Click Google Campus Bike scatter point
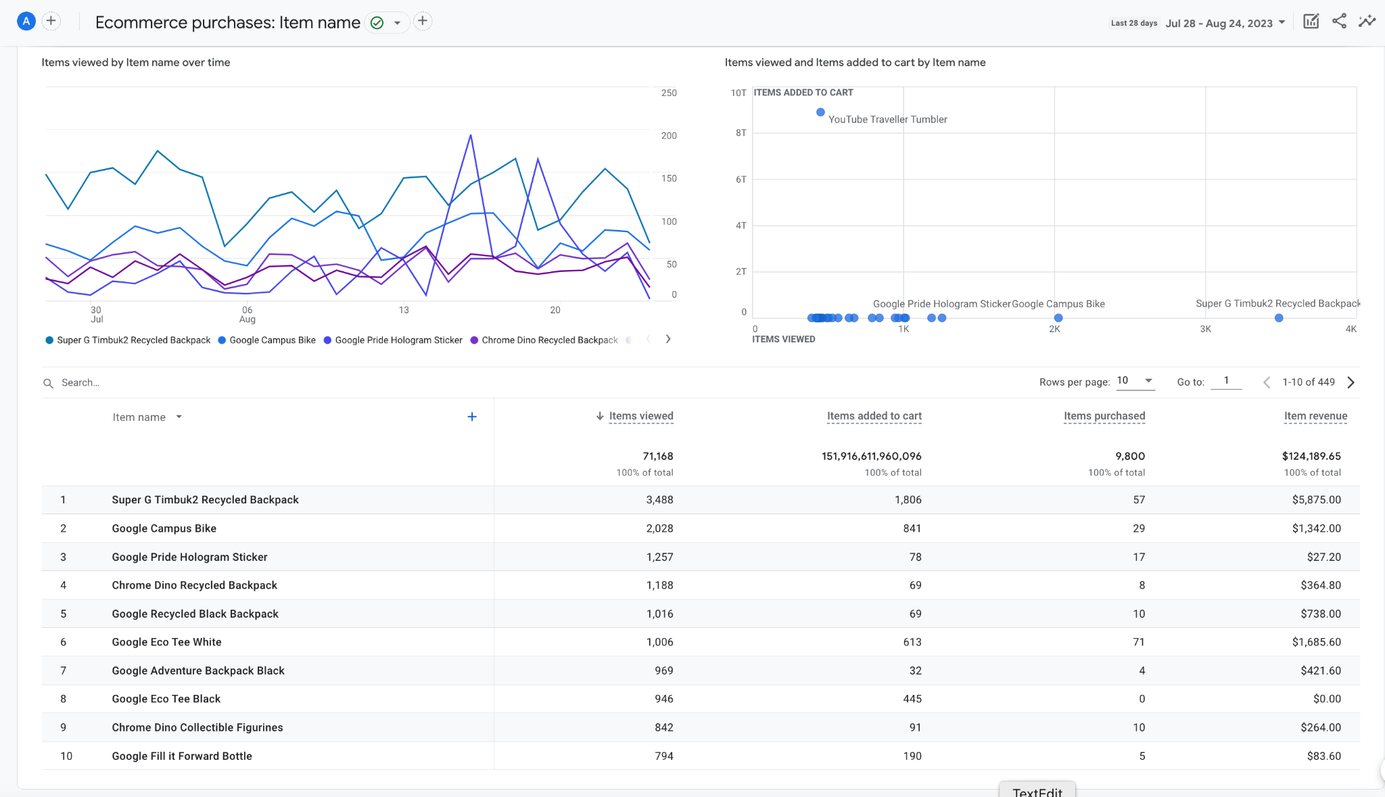Image resolution: width=1385 pixels, height=797 pixels. point(1058,318)
